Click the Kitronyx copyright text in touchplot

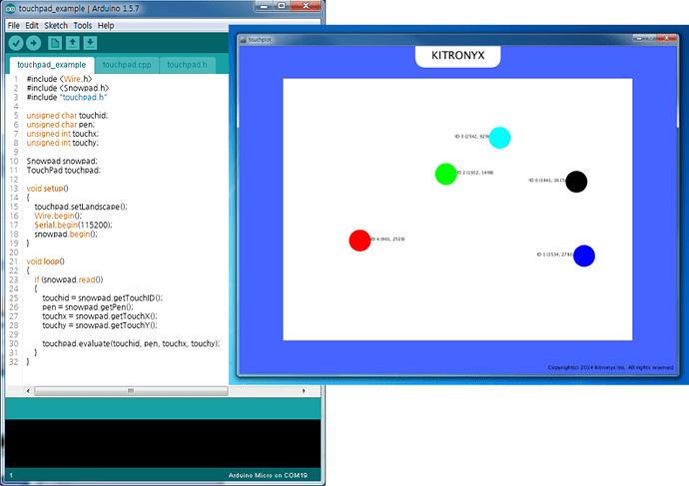pyautogui.click(x=610, y=367)
